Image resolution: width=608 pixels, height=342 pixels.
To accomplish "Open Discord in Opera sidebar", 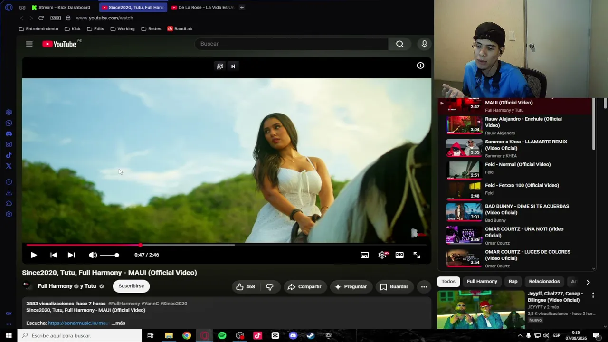I will [x=9, y=134].
